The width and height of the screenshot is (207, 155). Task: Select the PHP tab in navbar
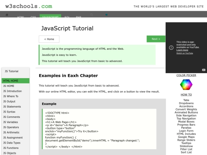point(79,17)
